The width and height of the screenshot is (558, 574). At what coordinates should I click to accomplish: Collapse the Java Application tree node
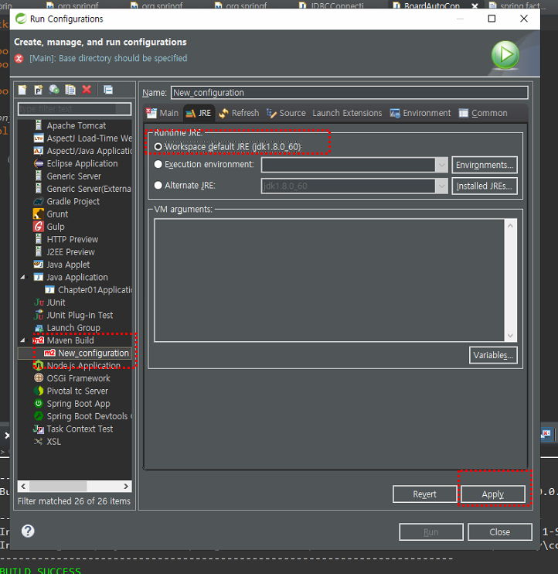coord(22,277)
